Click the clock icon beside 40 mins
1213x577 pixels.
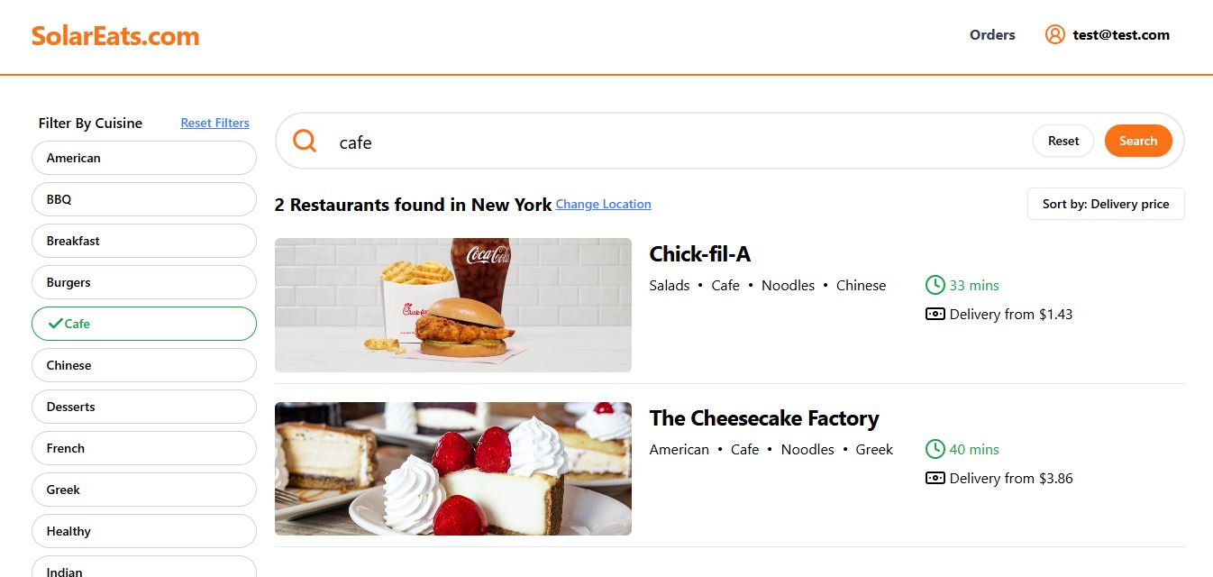(x=935, y=449)
